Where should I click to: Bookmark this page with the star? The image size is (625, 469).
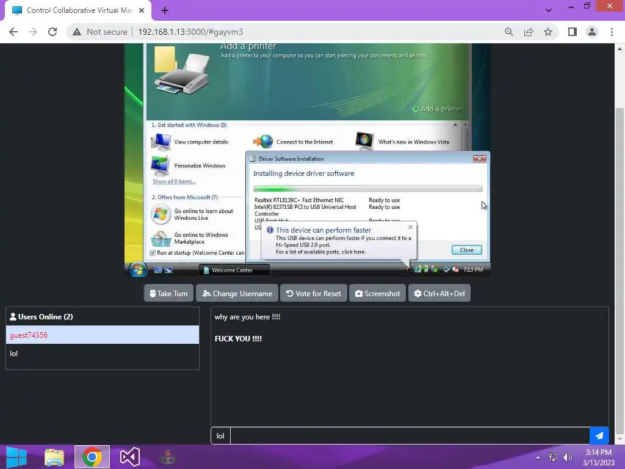(548, 32)
